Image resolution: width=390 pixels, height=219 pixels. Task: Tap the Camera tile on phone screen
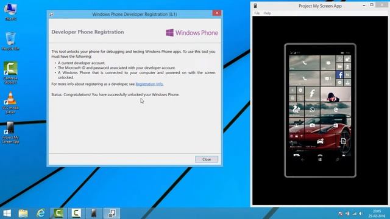pos(312,125)
